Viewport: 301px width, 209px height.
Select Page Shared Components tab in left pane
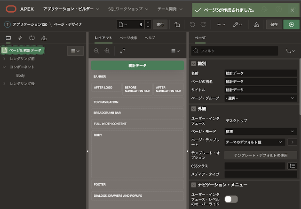[44, 38]
